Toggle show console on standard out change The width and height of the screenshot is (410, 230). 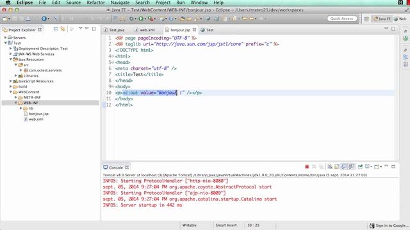(x=344, y=167)
